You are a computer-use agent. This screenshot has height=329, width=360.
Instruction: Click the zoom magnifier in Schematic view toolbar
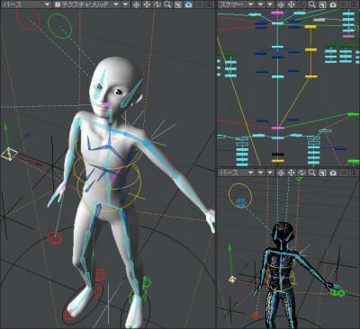pyautogui.click(x=312, y=4)
